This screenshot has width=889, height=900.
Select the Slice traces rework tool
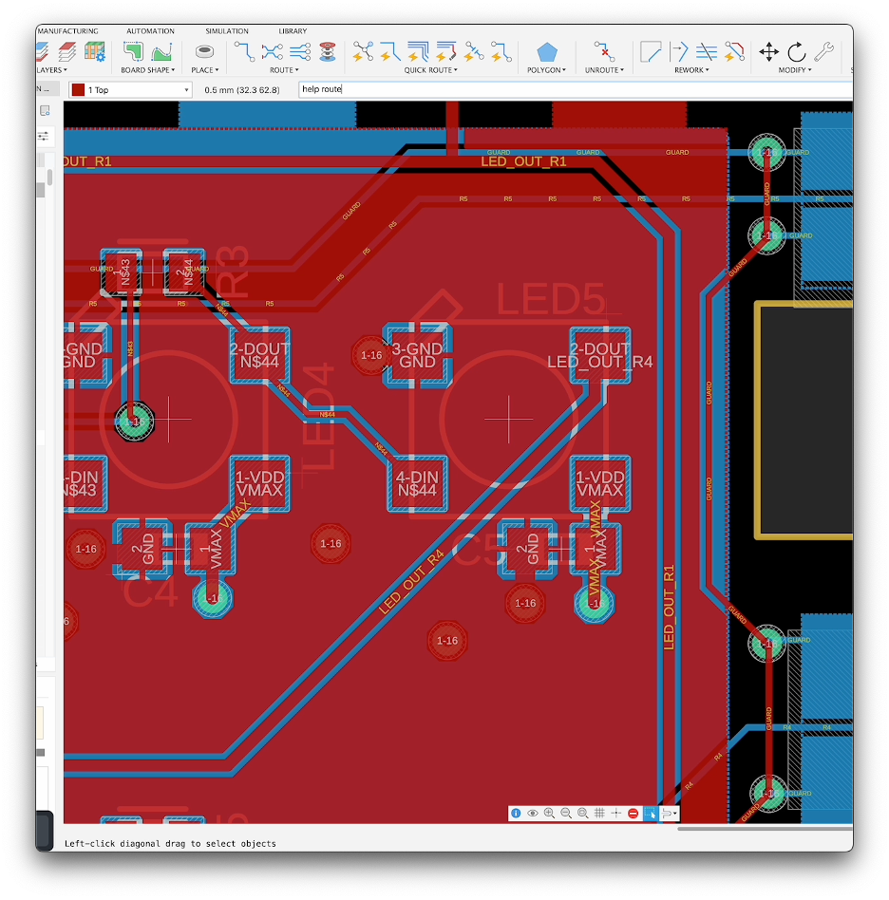707,51
